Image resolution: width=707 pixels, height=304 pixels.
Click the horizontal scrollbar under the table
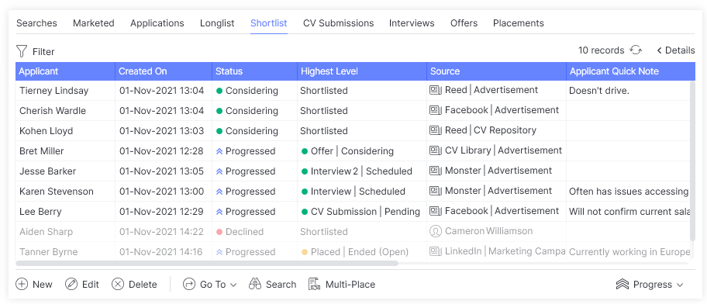pos(207,263)
